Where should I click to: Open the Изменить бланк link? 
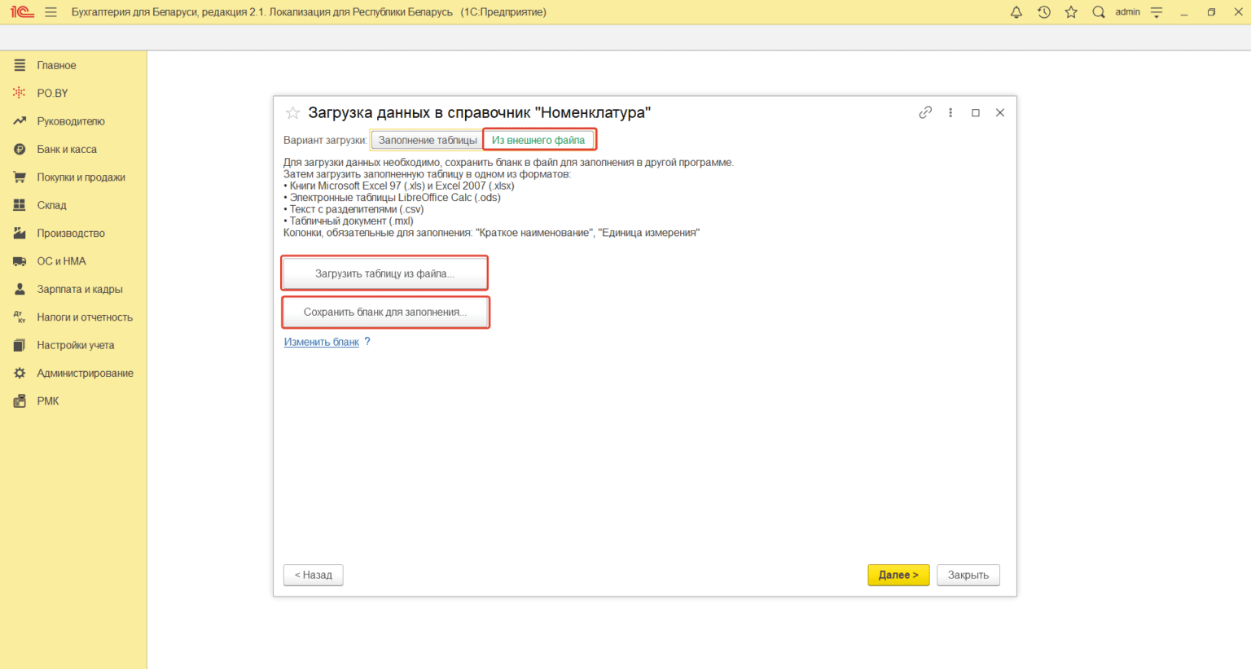(x=322, y=342)
